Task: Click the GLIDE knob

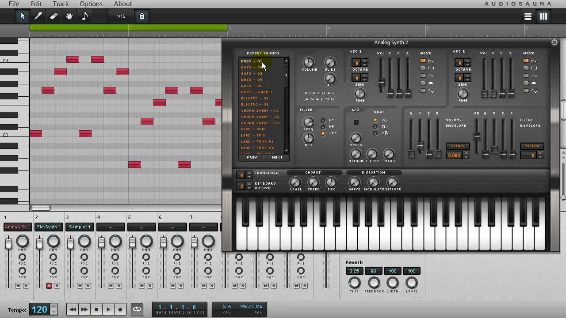Action: [x=330, y=62]
